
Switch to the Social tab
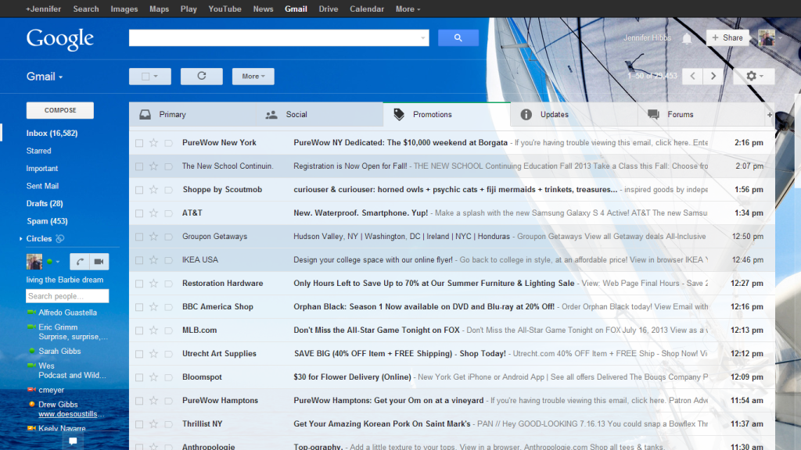pos(296,115)
